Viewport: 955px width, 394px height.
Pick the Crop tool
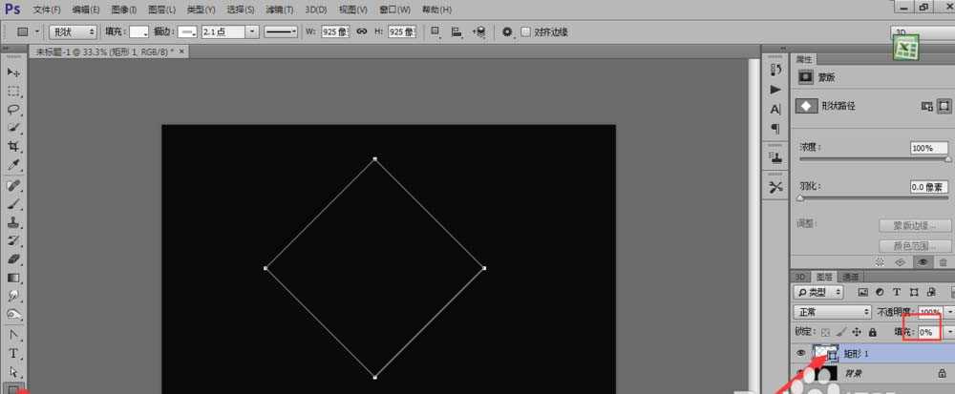click(13, 147)
